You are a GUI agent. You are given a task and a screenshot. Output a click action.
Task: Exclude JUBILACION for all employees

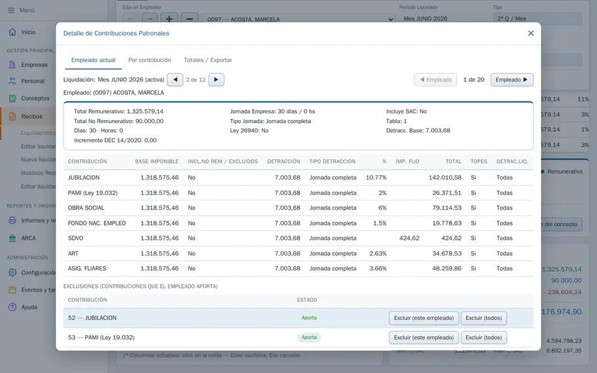[x=484, y=318]
